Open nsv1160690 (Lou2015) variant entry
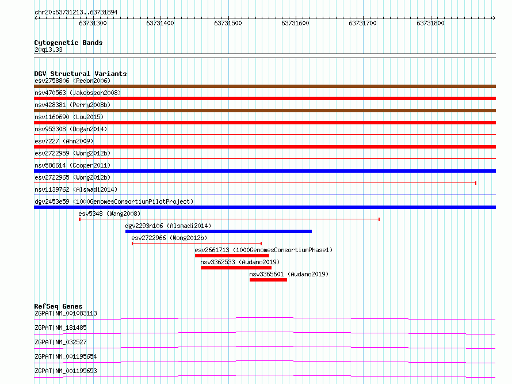 click(x=69, y=117)
